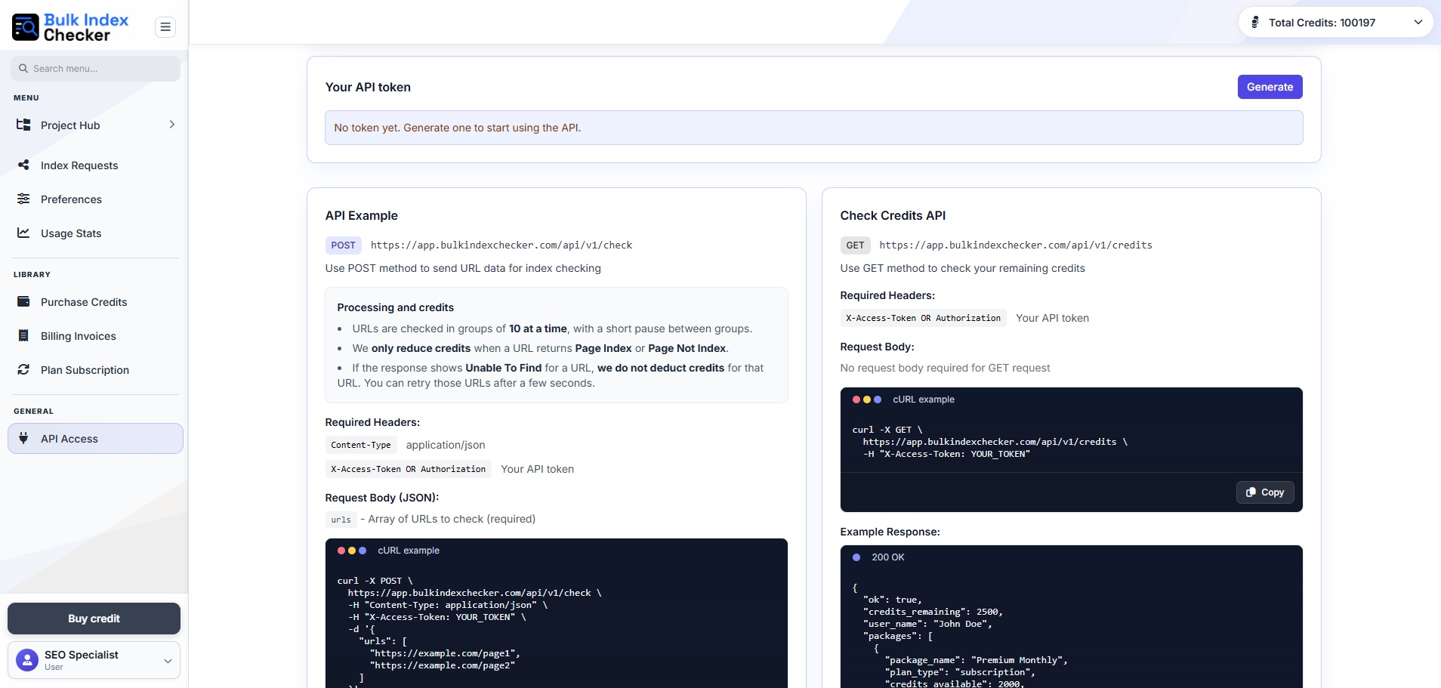Click the Buy credit button
The width and height of the screenshot is (1441, 688).
click(94, 619)
